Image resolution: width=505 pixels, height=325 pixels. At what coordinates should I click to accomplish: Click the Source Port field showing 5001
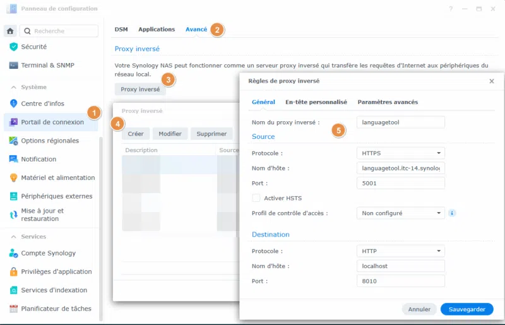pyautogui.click(x=401, y=183)
